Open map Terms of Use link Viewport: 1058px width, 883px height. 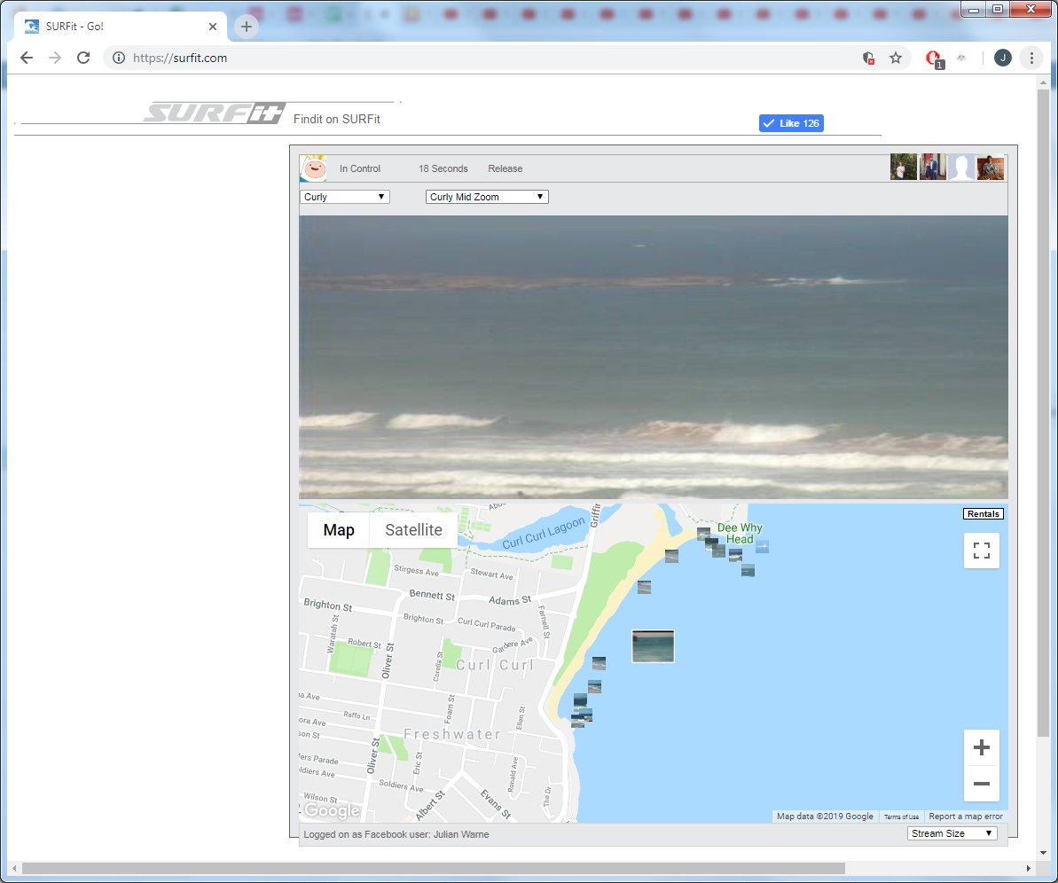pyautogui.click(x=901, y=817)
